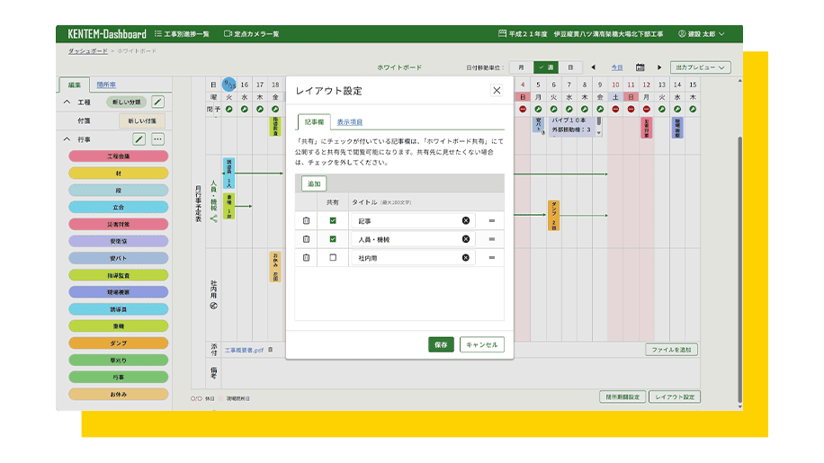Click the closed status icon under day 4
Image resolution: width=824 pixels, height=463 pixels.
(523, 109)
